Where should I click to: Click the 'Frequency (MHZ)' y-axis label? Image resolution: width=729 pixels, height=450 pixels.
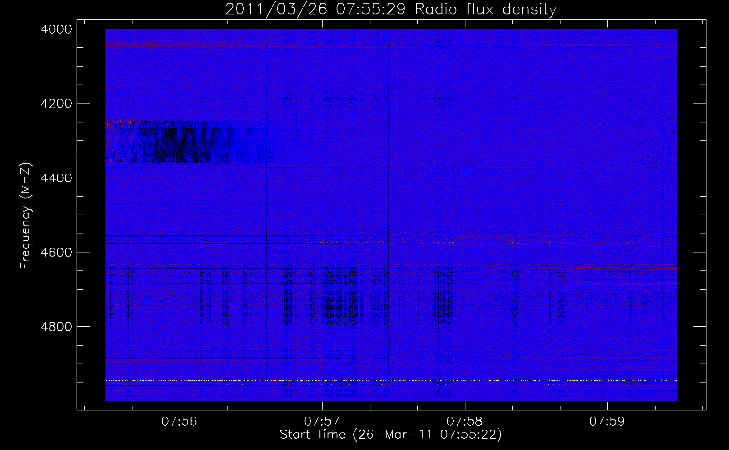[26, 216]
